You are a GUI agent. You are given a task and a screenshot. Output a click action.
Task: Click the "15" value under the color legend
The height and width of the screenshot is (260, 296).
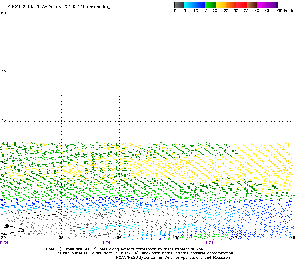point(205,11)
